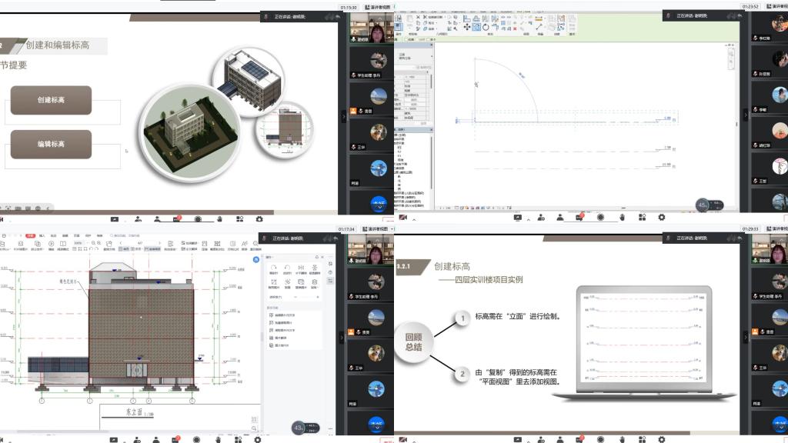Select the Move tool in Revit ribbon
The image size is (788, 443).
click(x=466, y=27)
